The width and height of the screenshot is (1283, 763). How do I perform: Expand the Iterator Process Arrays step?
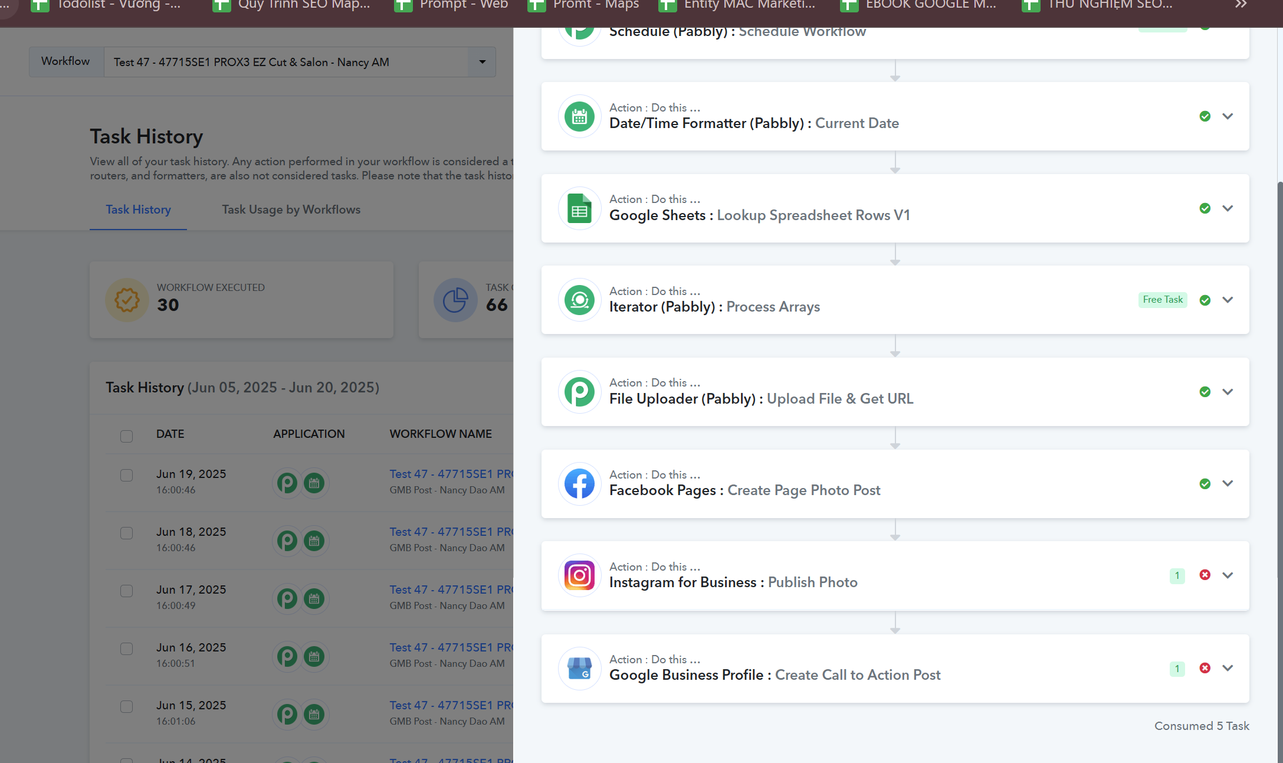[1228, 300]
